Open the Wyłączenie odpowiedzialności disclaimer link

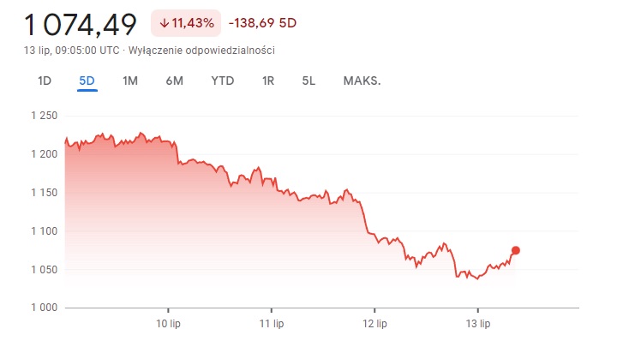click(x=202, y=51)
